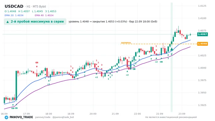Image resolution: width=215 pixels, height=121 pixels.
Task: Click the 17.09 date on the time axis
Action: pyautogui.click(x=26, y=114)
